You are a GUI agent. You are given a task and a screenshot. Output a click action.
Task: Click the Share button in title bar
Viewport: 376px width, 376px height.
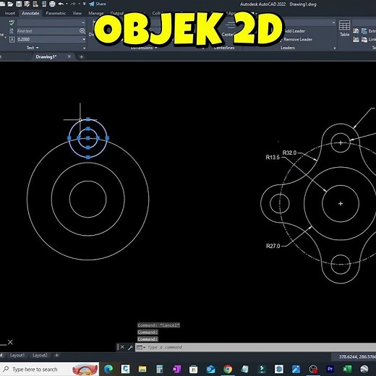coord(98,4)
